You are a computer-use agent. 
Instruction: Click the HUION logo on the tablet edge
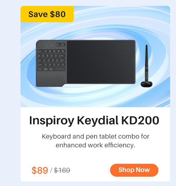point(133,61)
